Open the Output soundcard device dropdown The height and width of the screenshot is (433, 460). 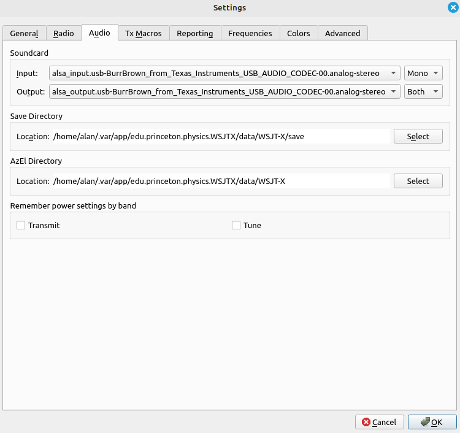[x=224, y=91]
